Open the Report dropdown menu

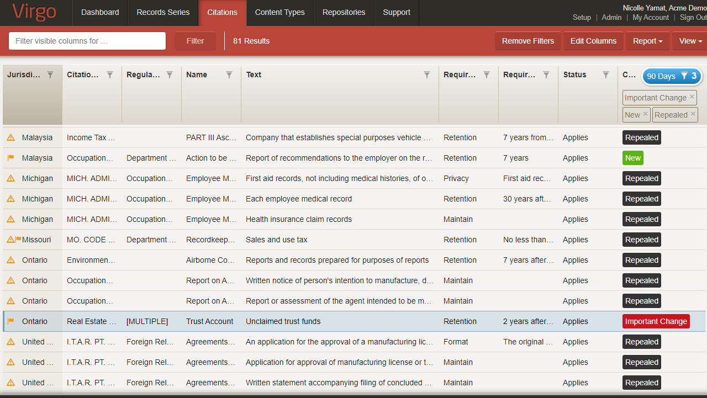[647, 41]
